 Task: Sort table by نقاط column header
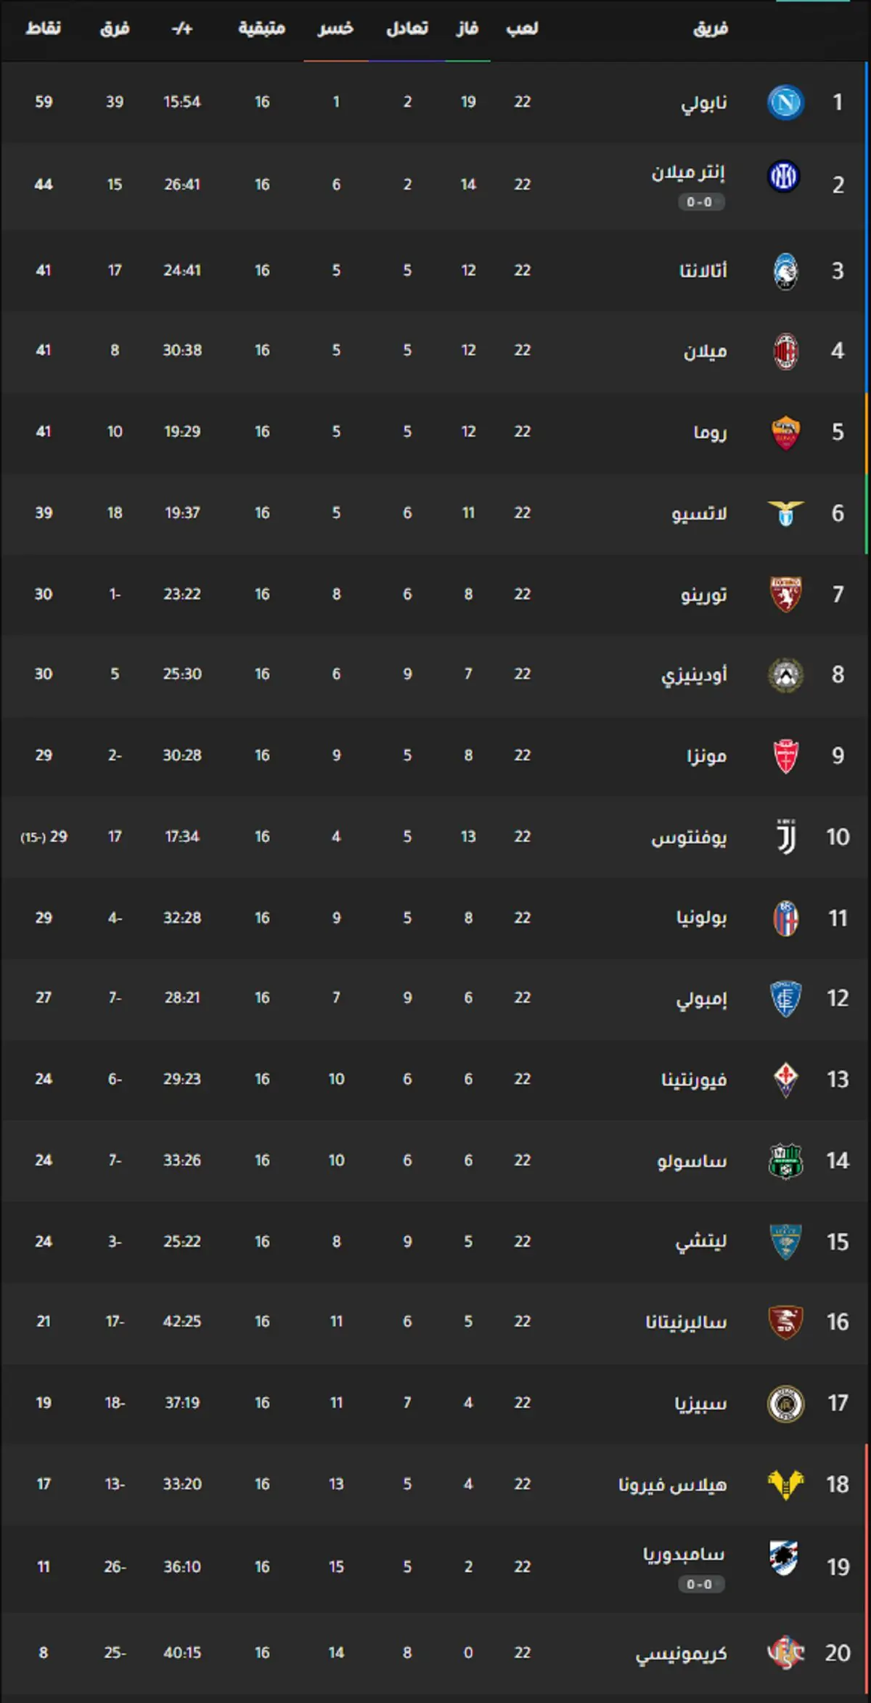[44, 28]
